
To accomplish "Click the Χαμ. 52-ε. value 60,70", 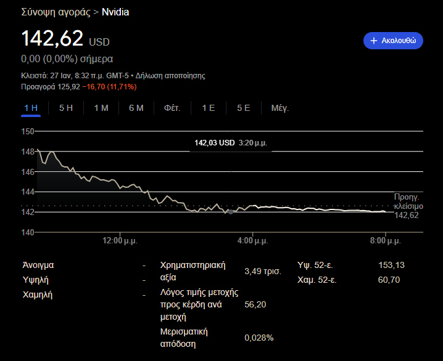I will [389, 280].
